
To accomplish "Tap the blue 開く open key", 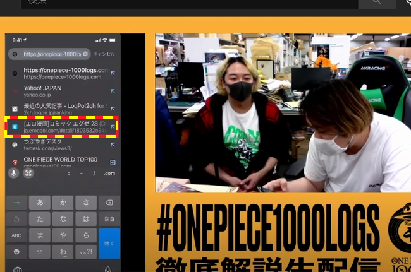I will 109,244.
